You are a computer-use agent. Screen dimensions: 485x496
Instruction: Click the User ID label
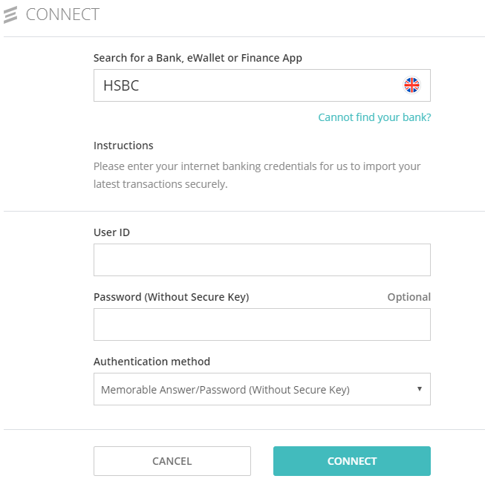click(111, 232)
